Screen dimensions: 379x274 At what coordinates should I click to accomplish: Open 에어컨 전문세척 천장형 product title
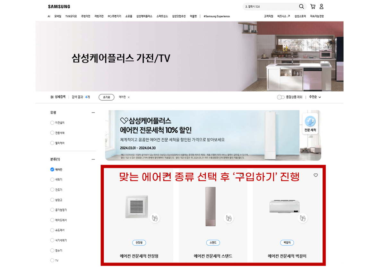coord(139,256)
